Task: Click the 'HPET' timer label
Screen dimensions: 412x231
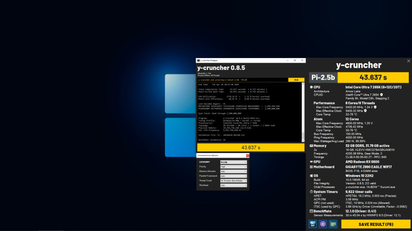Action: pos(317,196)
